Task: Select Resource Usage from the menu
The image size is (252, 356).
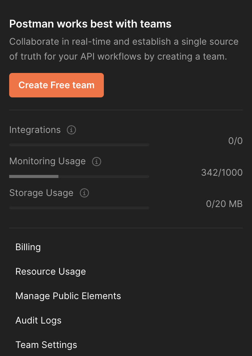Action: click(50, 272)
